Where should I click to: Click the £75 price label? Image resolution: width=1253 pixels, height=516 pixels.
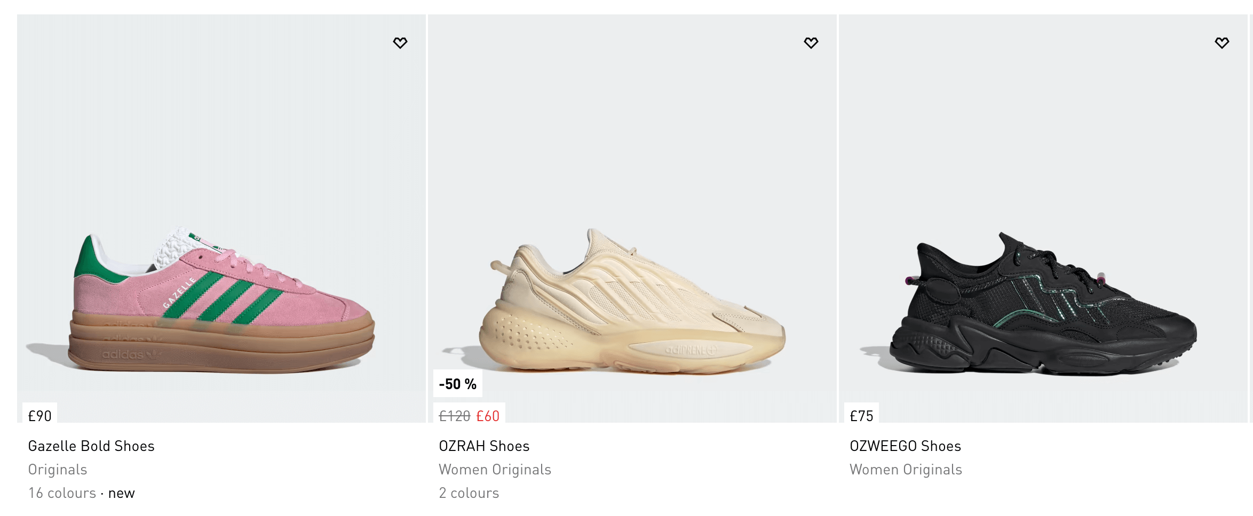pos(861,416)
